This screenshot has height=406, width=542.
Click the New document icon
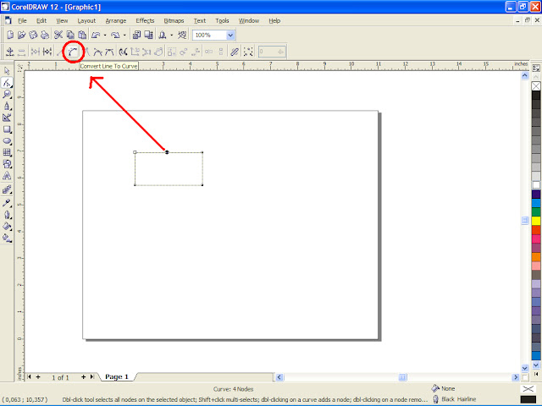point(10,35)
